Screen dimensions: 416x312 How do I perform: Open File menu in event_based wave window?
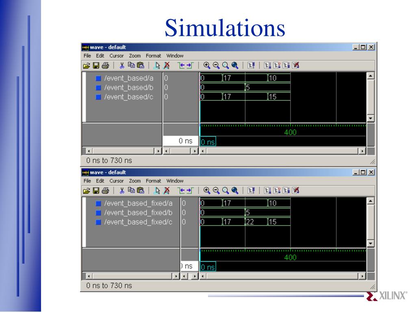point(87,56)
